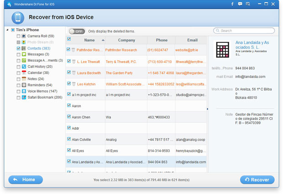283x194 pixels.
Task: Click the Wondershare Dr.Fone logo icon
Action: click(9, 4)
